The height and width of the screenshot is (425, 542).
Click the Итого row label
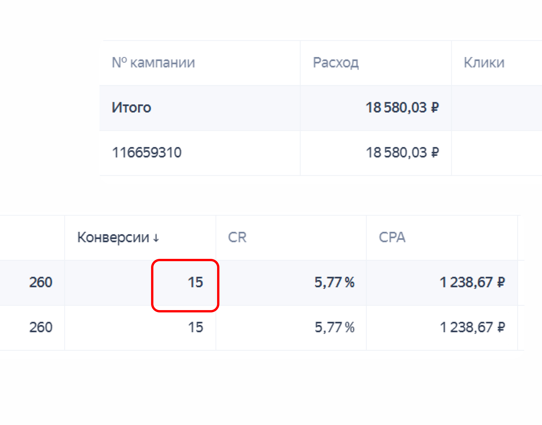(x=131, y=108)
